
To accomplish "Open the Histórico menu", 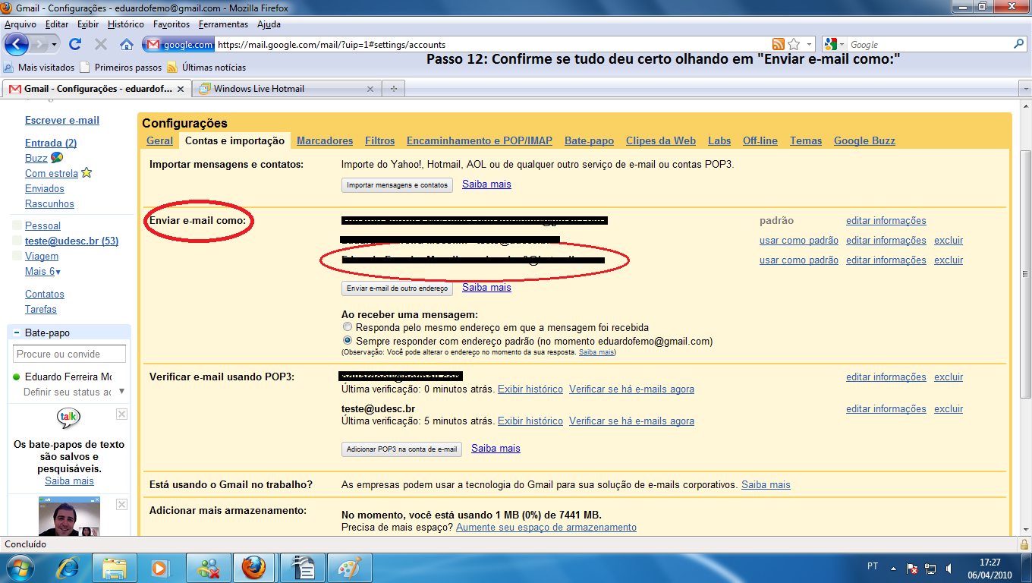I will [126, 24].
